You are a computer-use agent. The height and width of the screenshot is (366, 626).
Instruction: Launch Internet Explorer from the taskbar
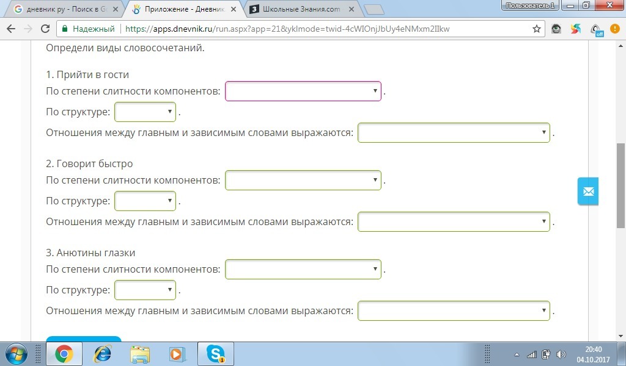(103, 354)
